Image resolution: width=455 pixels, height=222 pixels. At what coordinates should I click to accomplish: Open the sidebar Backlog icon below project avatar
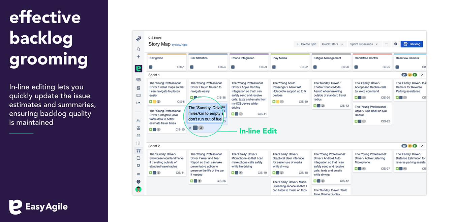pos(138,80)
